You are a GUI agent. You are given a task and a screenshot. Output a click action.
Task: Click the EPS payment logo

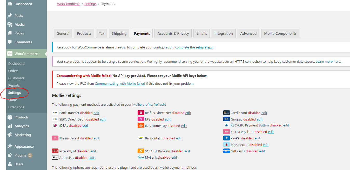[x=141, y=119]
